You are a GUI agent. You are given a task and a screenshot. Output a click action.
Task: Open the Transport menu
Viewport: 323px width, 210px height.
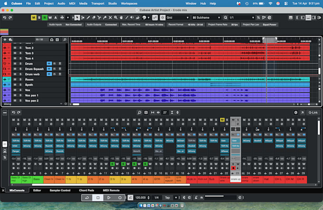click(x=98, y=3)
